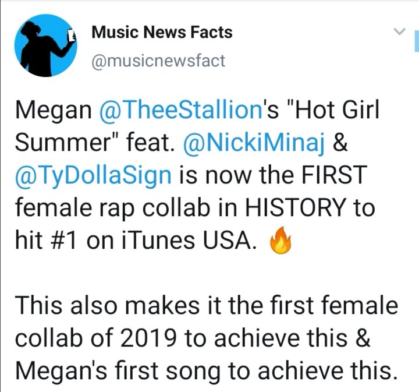Viewport: 419px width, 392px height.
Task: Open the Music News Facts display name
Action: point(162,33)
